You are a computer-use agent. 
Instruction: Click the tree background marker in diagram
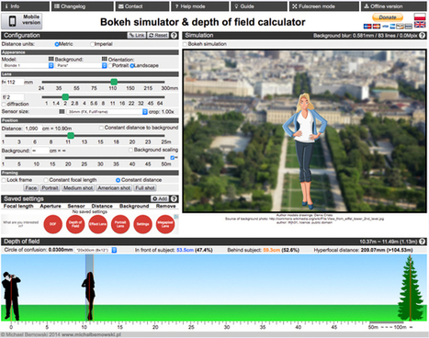(x=410, y=287)
